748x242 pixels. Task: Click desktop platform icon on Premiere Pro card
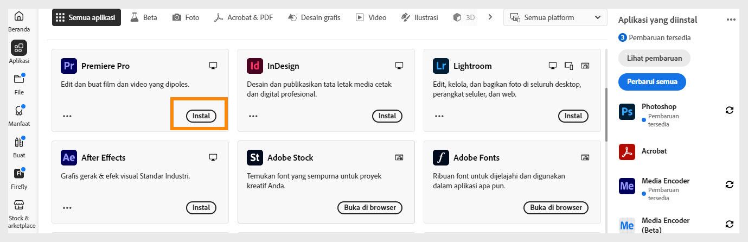coord(213,66)
